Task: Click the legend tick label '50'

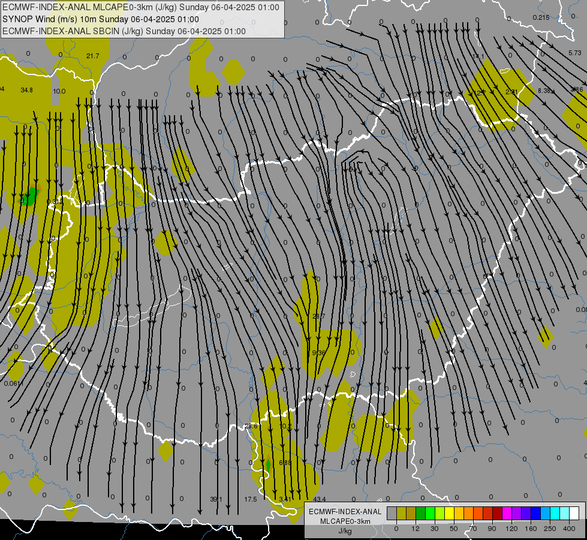Action: click(454, 529)
